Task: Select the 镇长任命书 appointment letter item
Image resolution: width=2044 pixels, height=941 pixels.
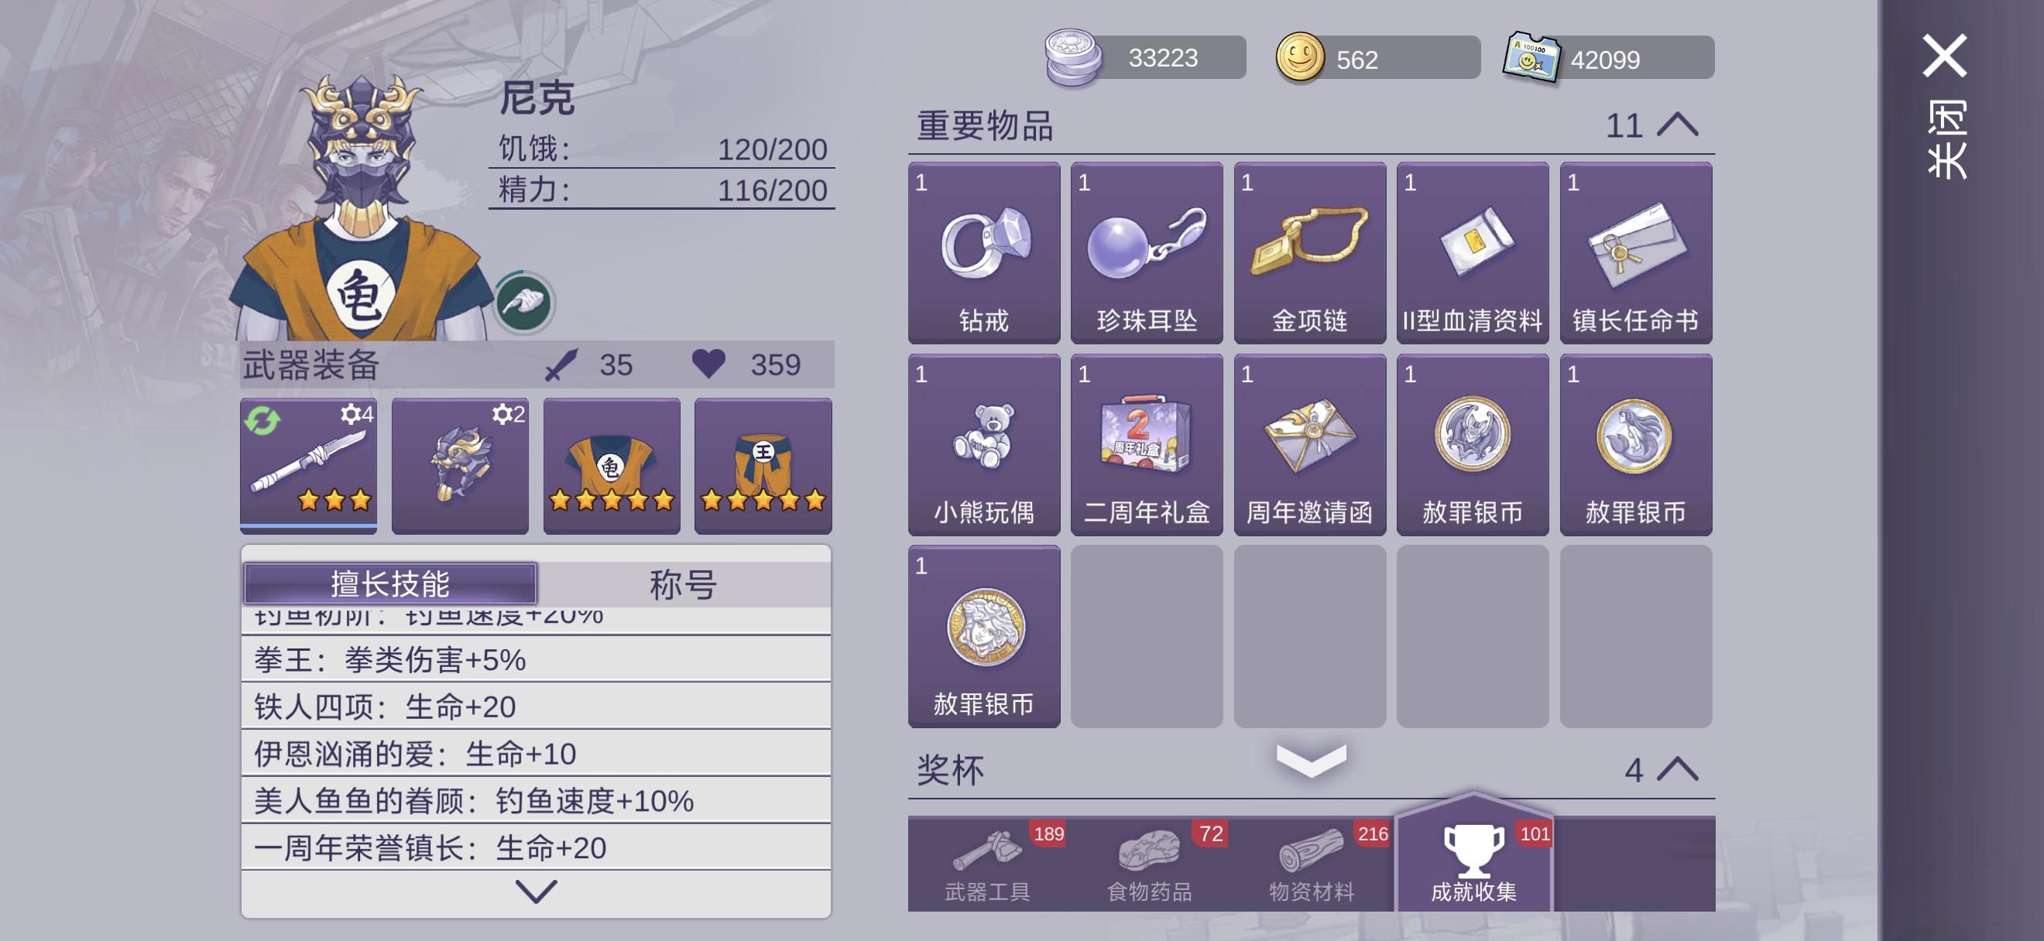Action: pyautogui.click(x=1635, y=253)
